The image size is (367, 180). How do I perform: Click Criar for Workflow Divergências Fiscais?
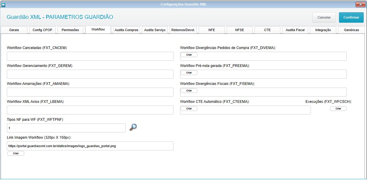(x=189, y=91)
